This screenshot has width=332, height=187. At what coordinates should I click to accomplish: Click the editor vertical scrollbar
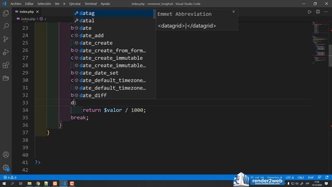(x=330, y=56)
